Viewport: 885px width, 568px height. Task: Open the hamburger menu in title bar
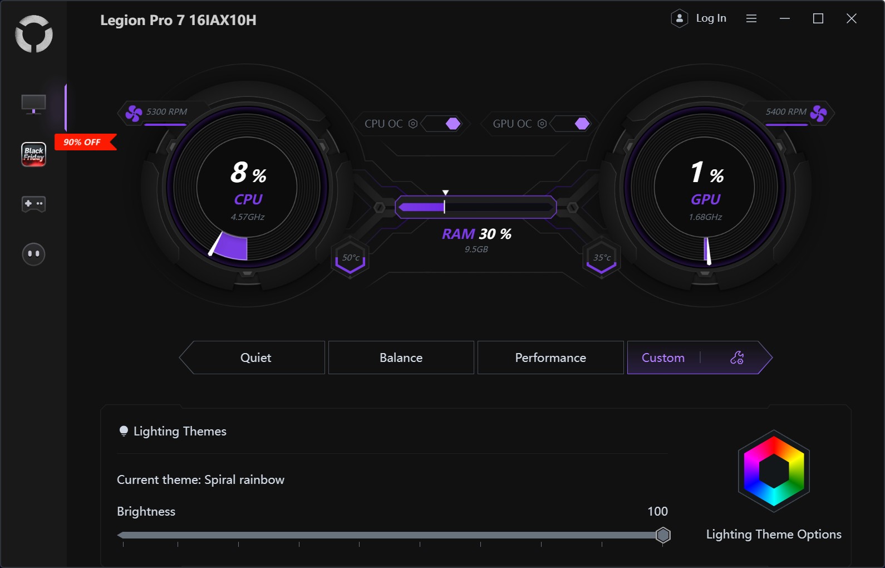751,18
